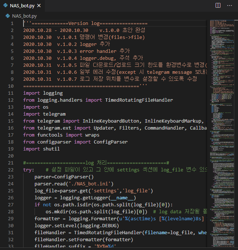Click 'InlineKeyboardButton,' on line 15
Viewport: 238px width, 250px height.
[112, 121]
